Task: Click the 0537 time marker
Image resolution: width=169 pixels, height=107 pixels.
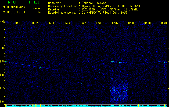Action: click(x=115, y=23)
